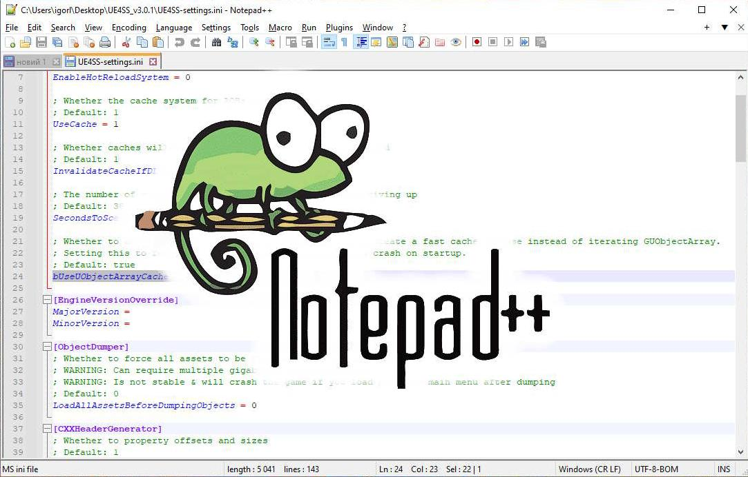
Task: Collapse the [ObjectDumper] section fold
Action: (x=47, y=347)
